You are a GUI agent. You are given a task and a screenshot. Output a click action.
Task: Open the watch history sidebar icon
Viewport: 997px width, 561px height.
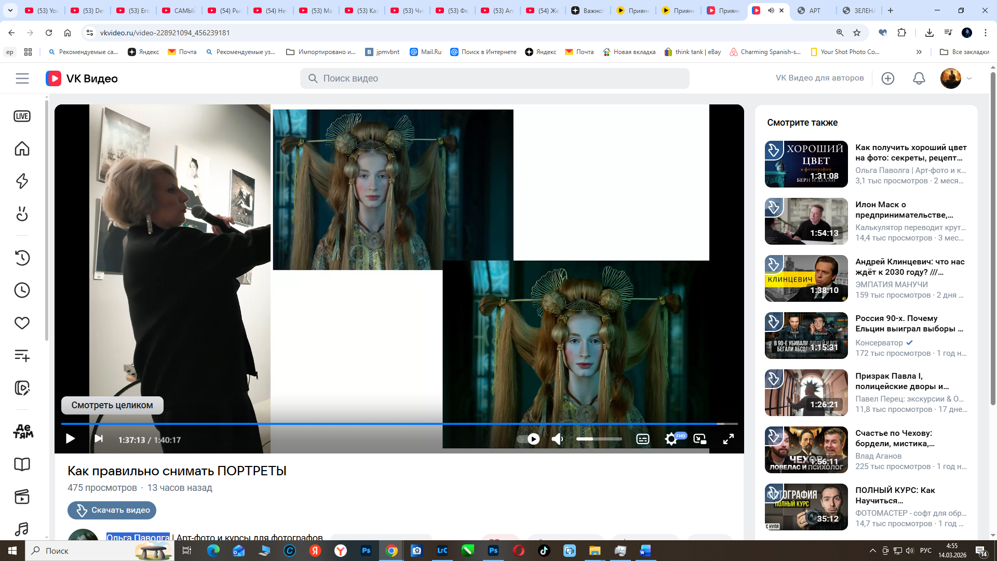[22, 258]
